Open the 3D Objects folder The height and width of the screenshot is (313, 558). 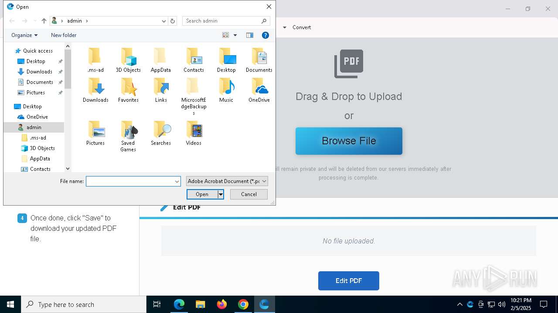pos(128,60)
